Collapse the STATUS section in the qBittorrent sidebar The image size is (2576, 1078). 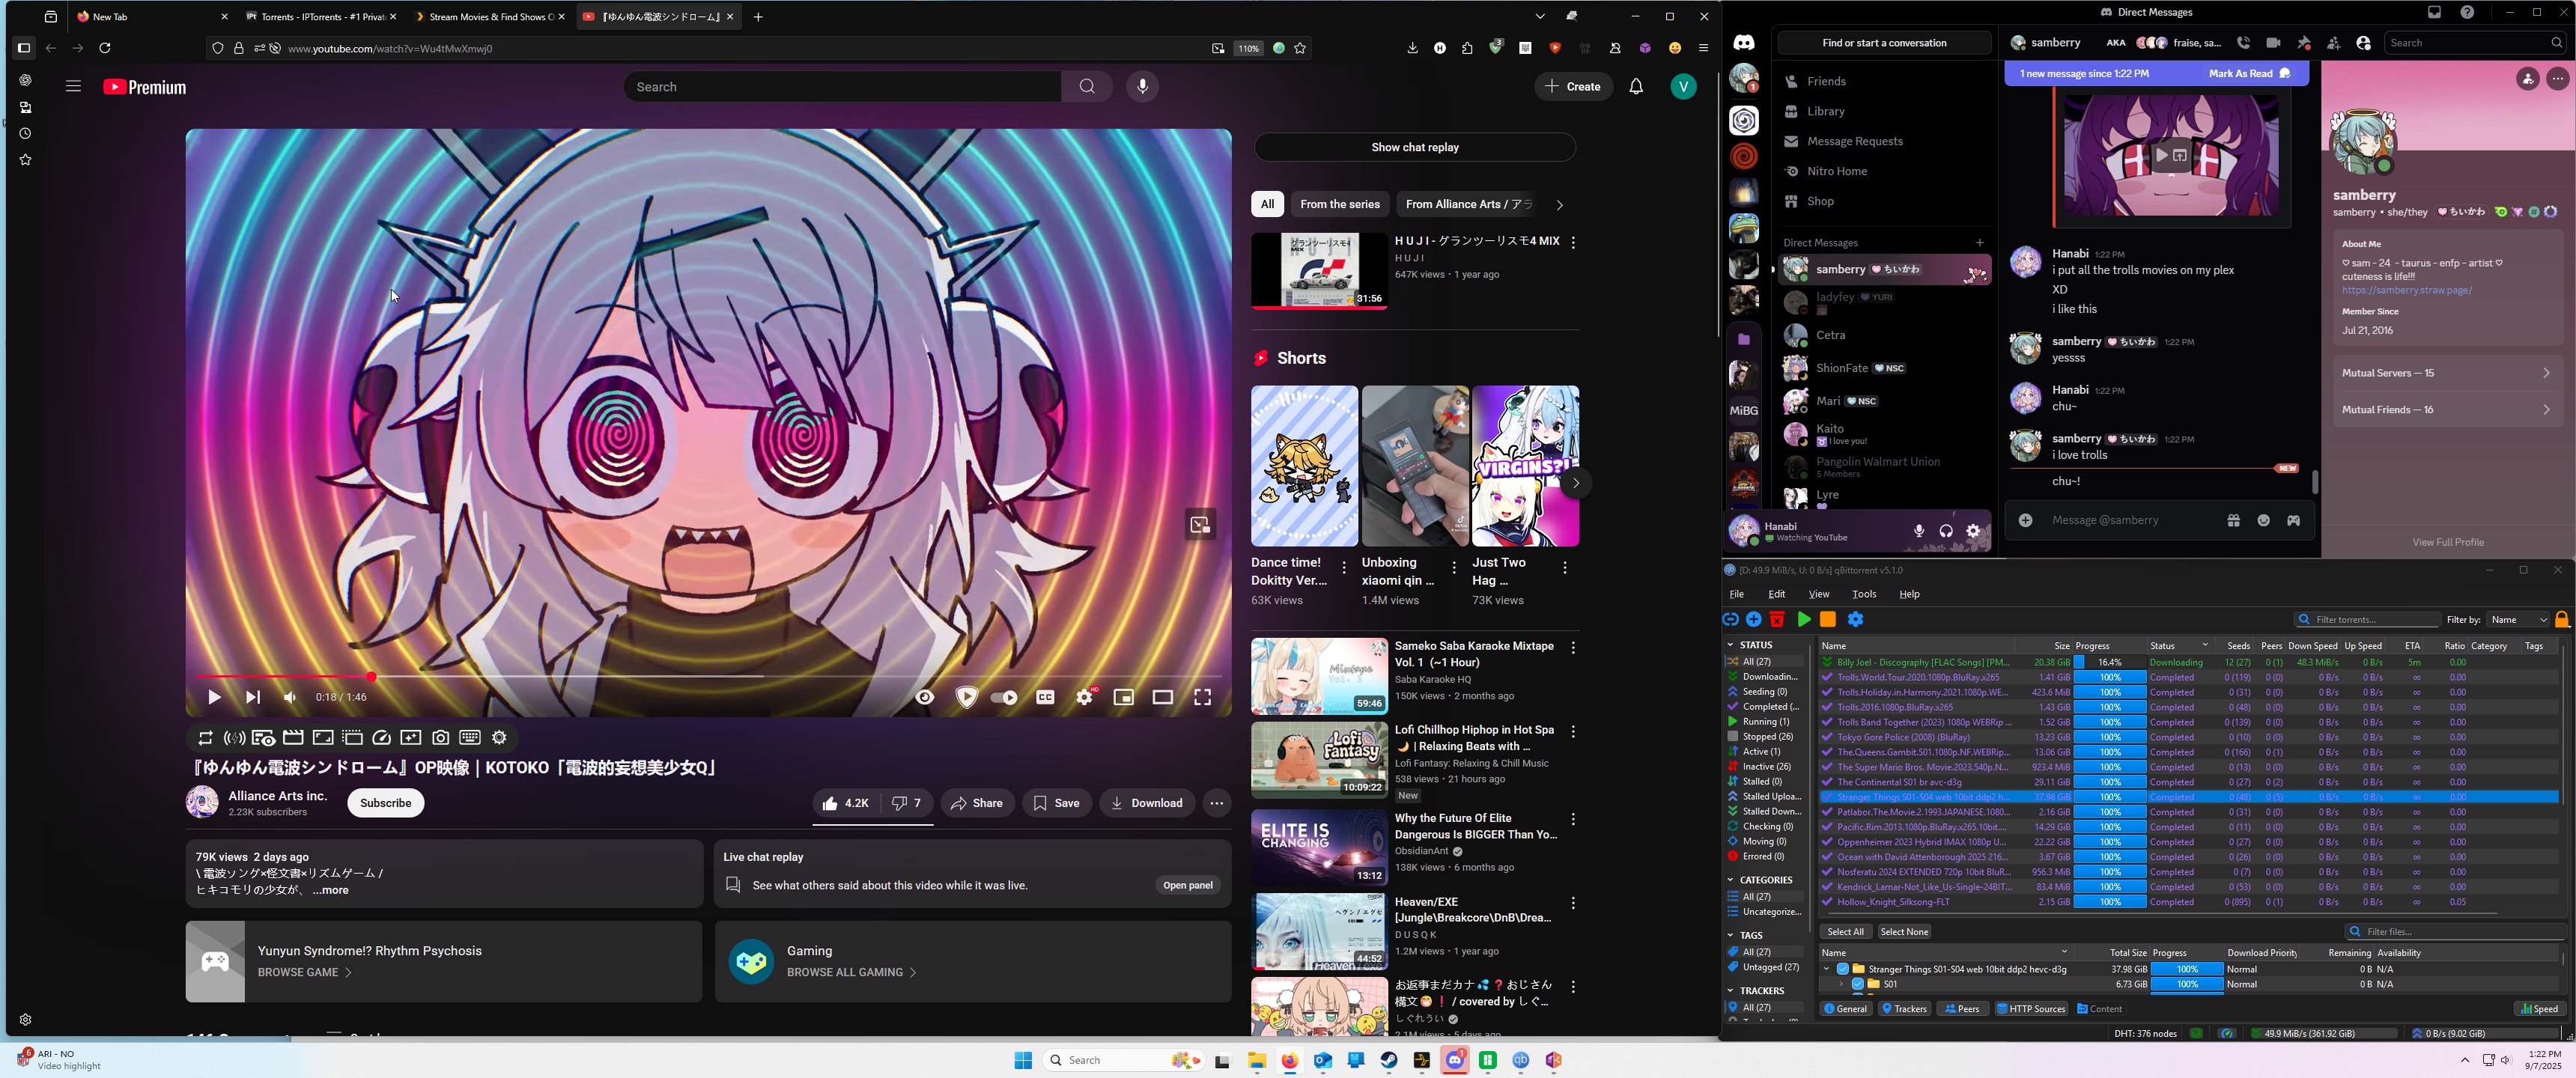tap(1731, 645)
